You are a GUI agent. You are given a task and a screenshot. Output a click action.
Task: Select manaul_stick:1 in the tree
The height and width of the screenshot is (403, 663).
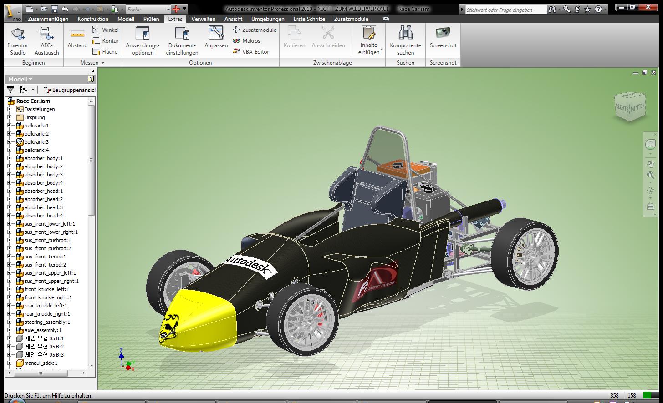tap(41, 363)
